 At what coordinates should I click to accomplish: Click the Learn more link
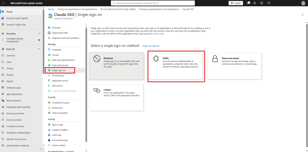tap(159, 34)
